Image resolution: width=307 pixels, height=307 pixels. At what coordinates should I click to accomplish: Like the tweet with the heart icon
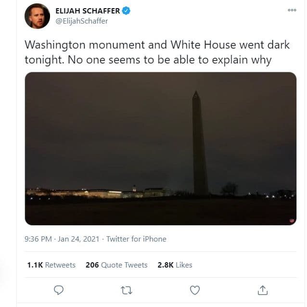click(x=195, y=290)
